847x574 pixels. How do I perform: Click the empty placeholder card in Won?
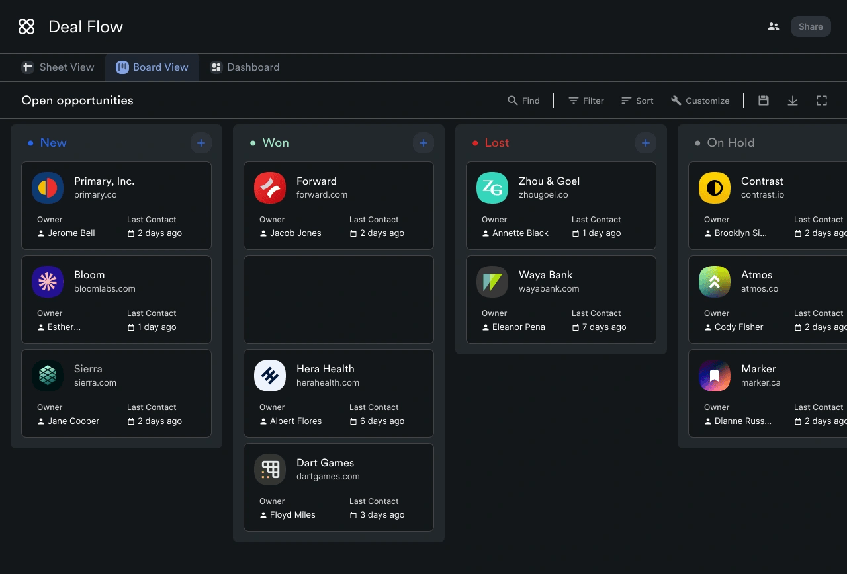pos(339,300)
